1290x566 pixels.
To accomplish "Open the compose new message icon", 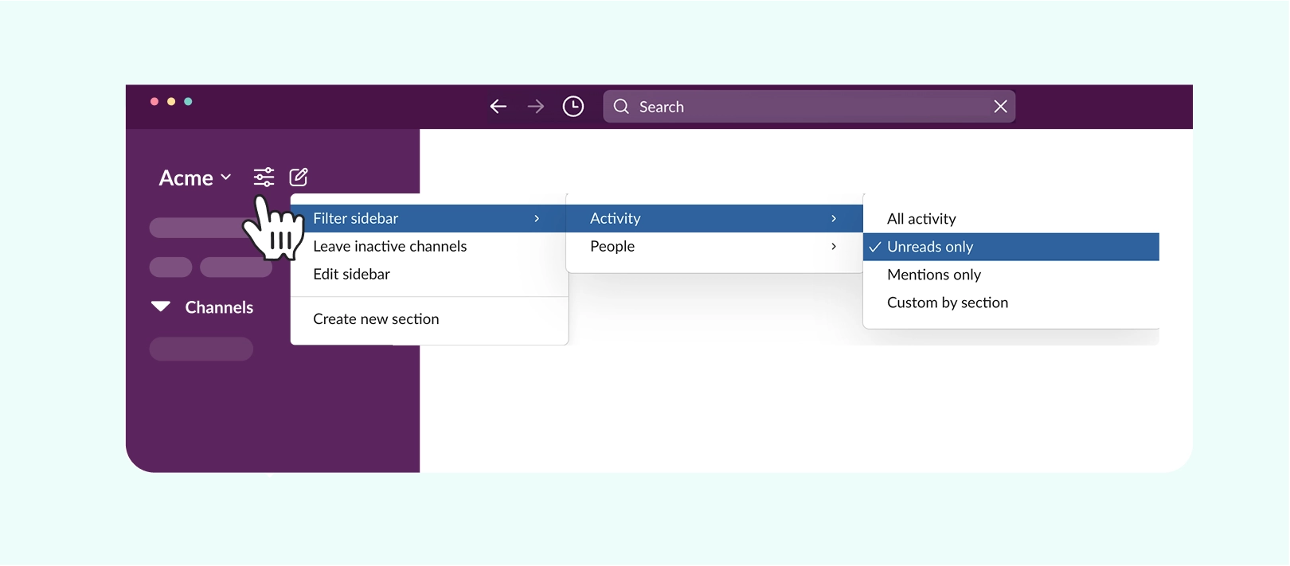I will click(x=299, y=177).
